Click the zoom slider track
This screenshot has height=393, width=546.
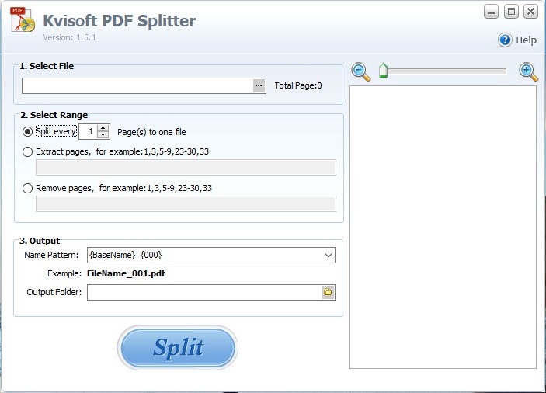[447, 71]
